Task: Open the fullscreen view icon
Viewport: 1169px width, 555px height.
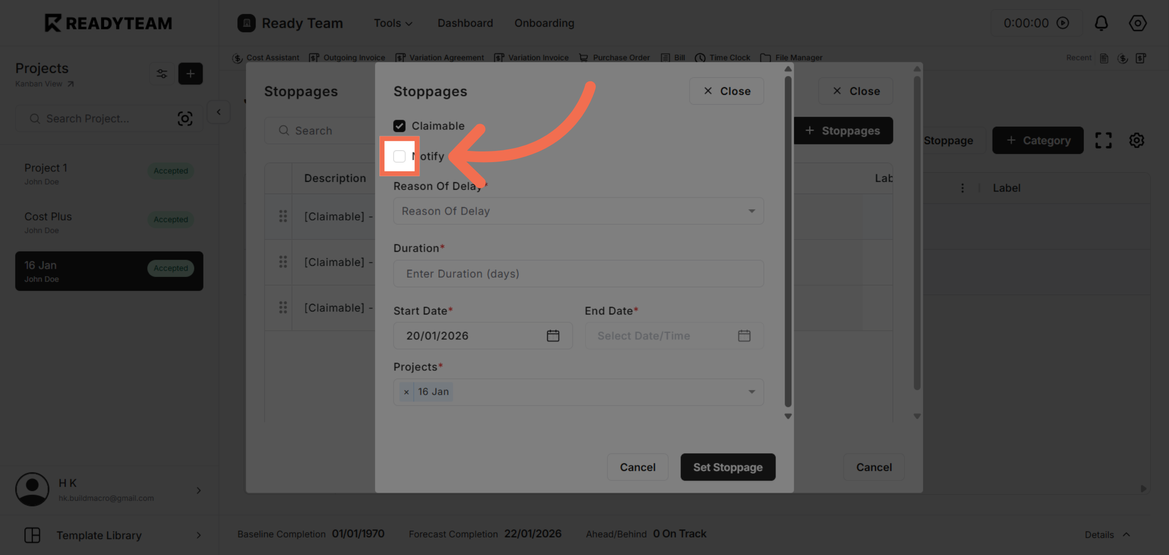Action: (1103, 140)
